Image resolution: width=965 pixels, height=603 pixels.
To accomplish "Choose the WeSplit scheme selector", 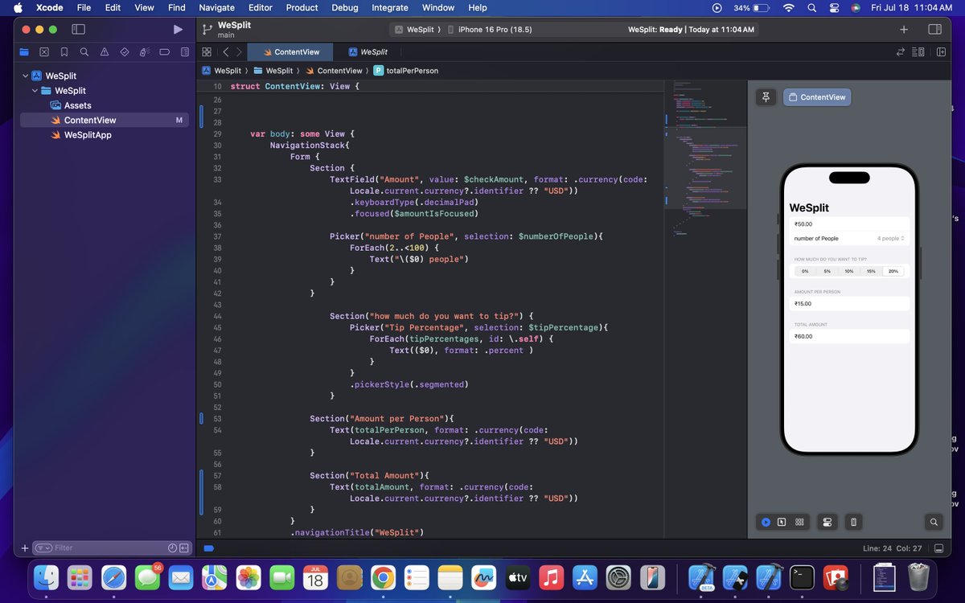I will pyautogui.click(x=417, y=30).
